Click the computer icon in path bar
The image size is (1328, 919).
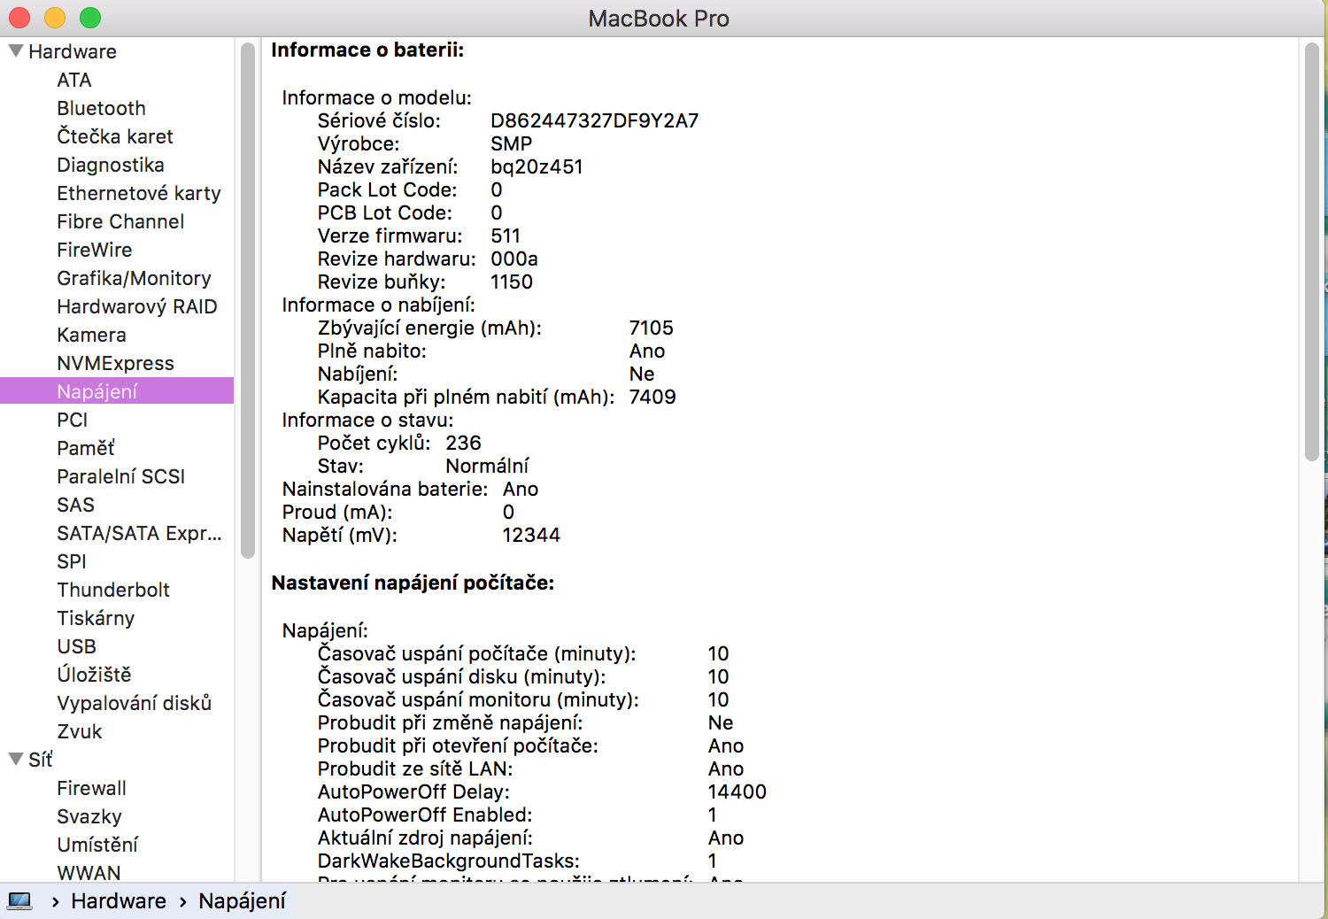coord(19,901)
